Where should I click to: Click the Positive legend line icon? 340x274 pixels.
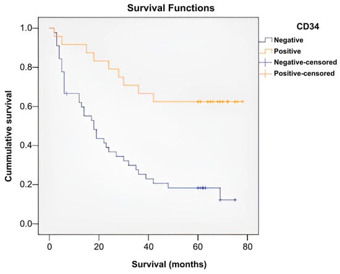pos(265,51)
